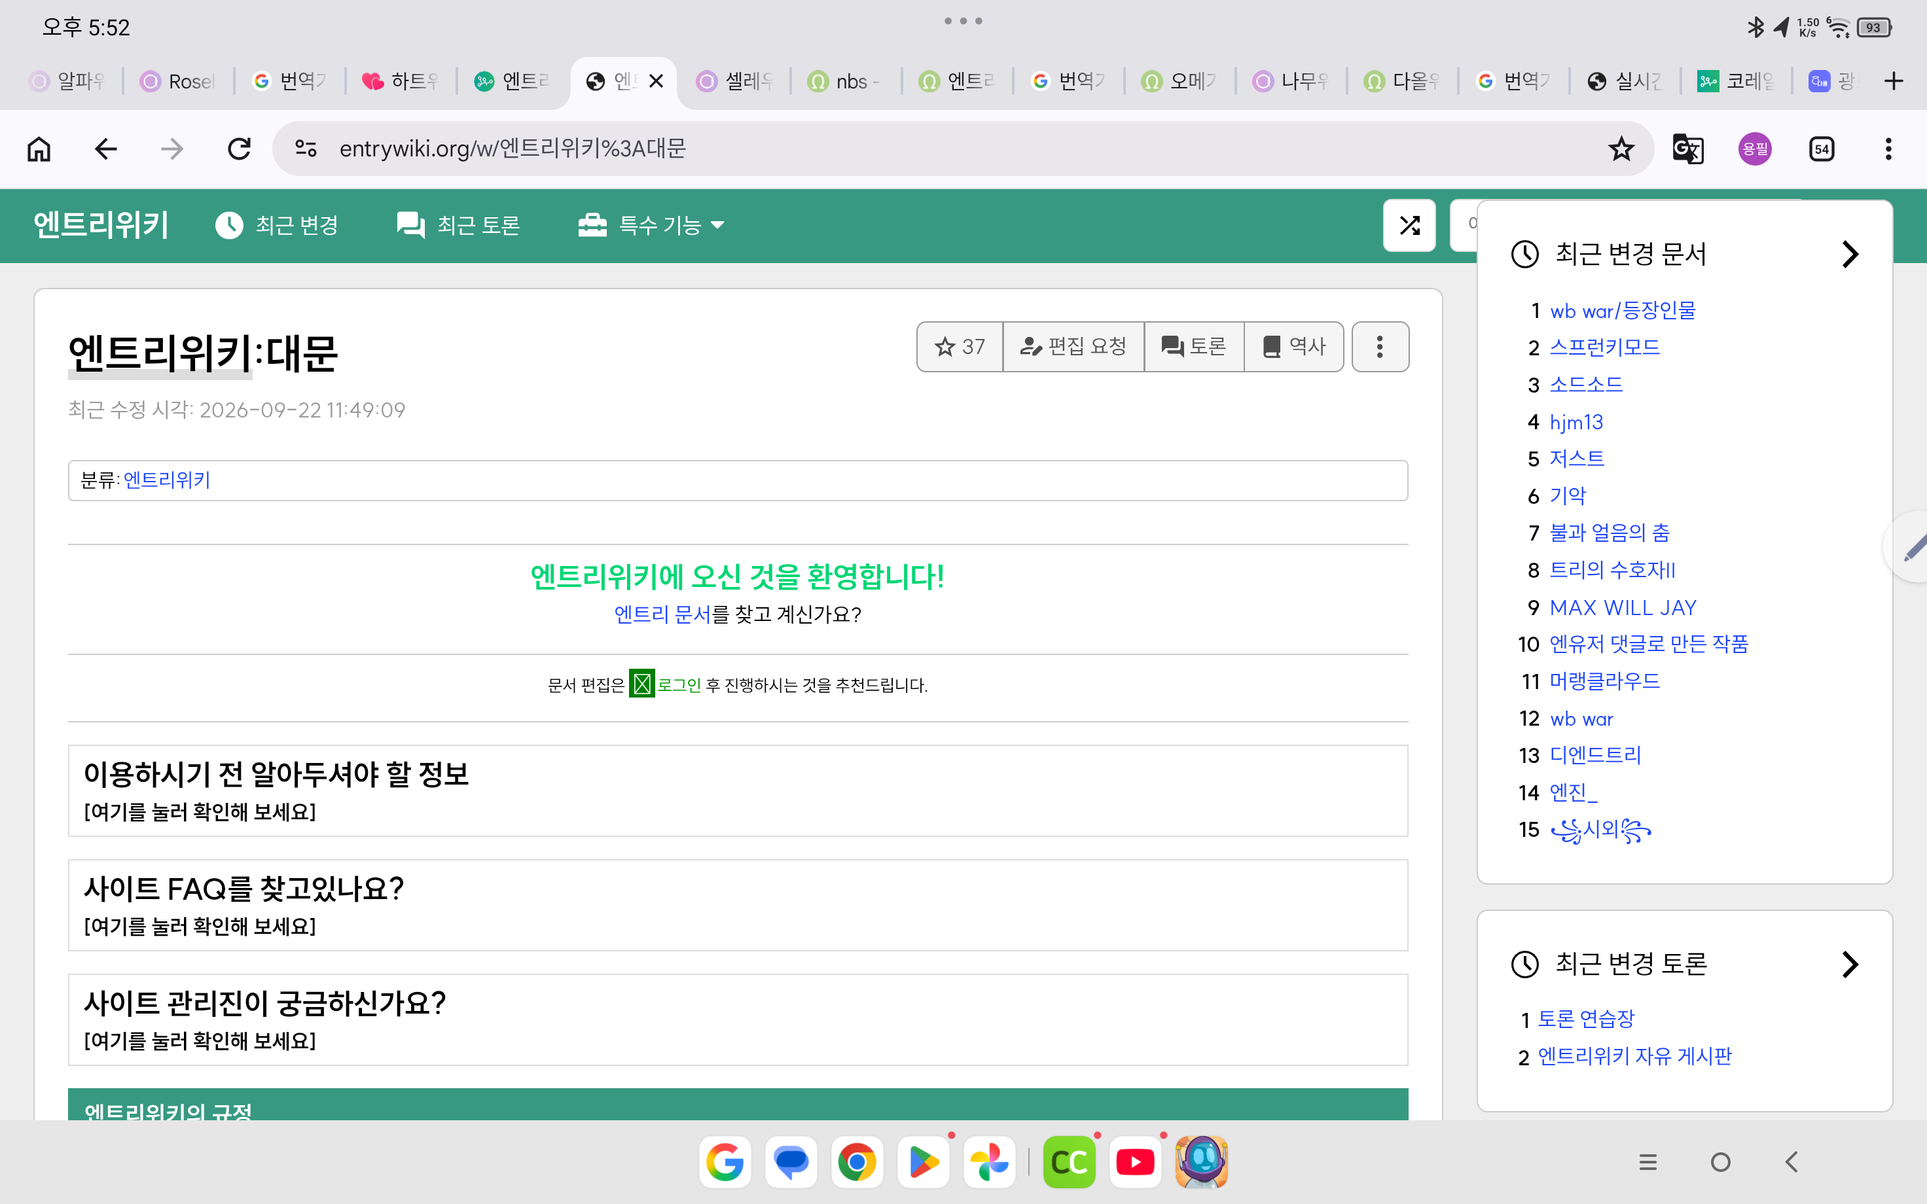The width and height of the screenshot is (1927, 1204).
Task: Expand 사이트 관리진이 궁금하신가요? section
Action: (x=738, y=1020)
